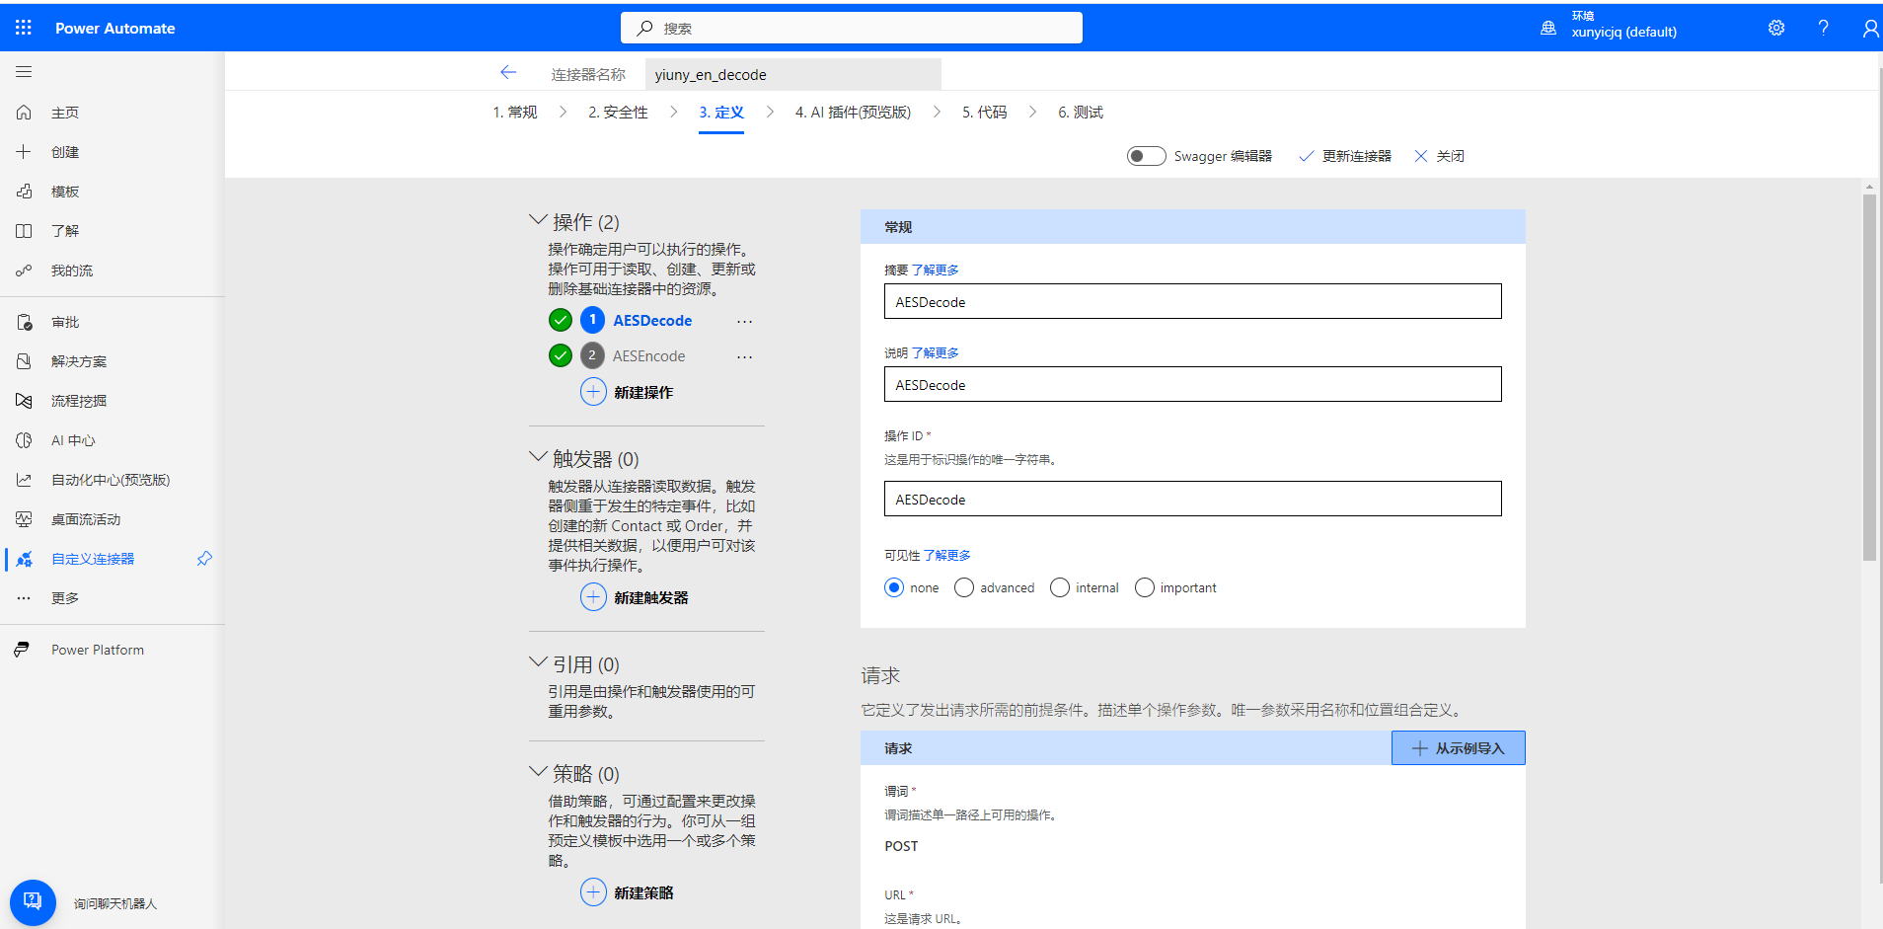Unpin 自定义连接器 using the pin icon
This screenshot has width=1883, height=929.
(x=204, y=559)
